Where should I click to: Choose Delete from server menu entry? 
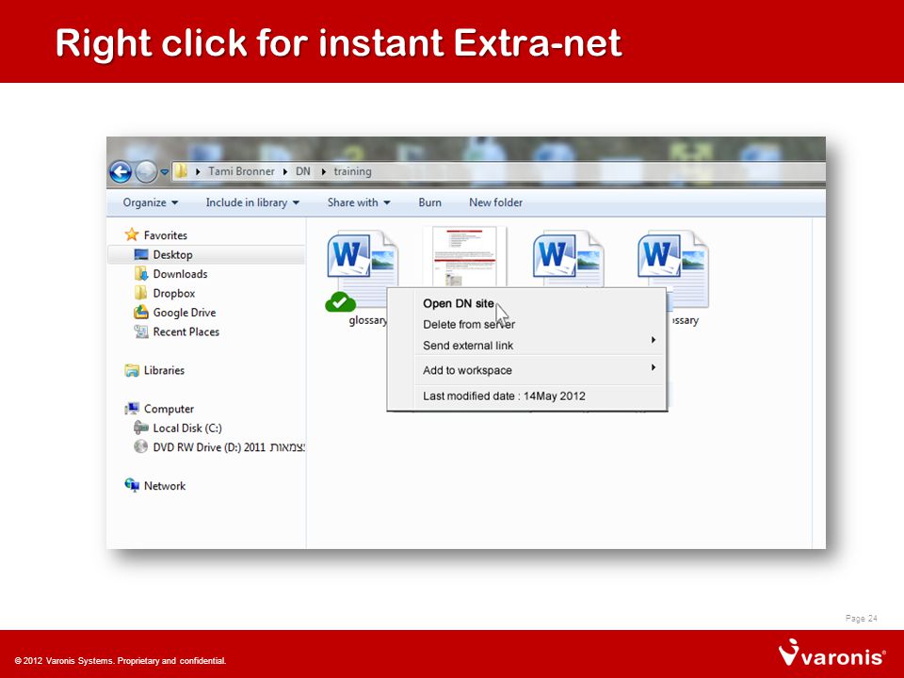[469, 325]
